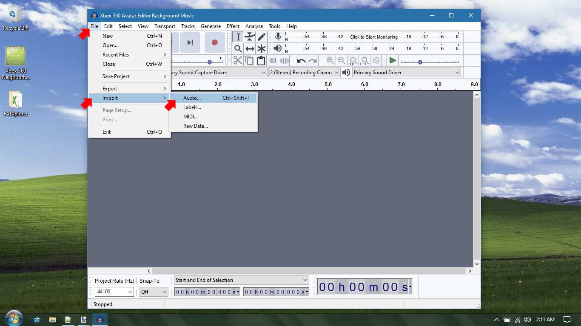Click the Paste clipboard icon

[261, 61]
